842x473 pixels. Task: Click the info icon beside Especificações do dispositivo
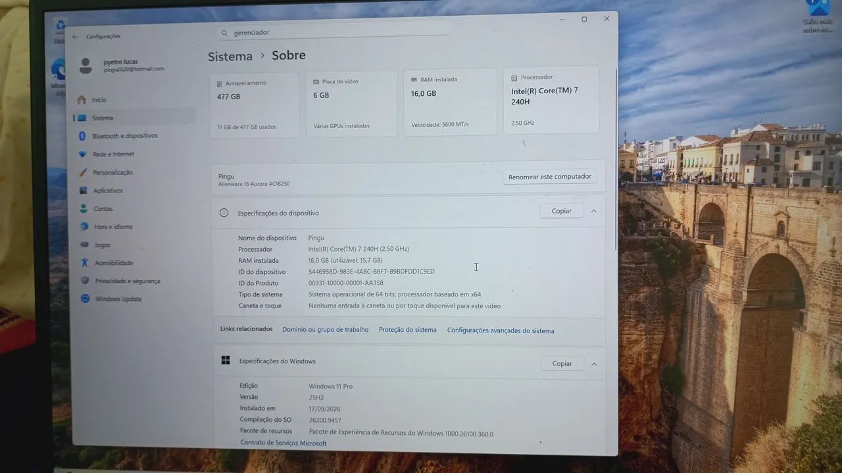[224, 213]
